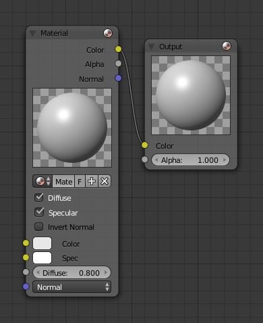Disable the Diffuse checkbox

coord(39,197)
